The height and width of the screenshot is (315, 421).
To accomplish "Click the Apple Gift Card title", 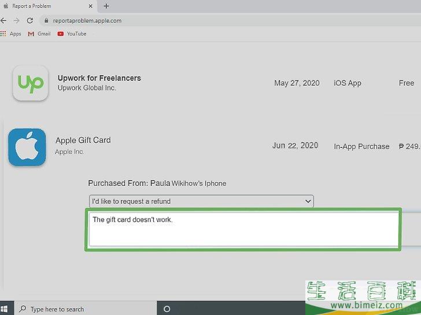I will click(83, 140).
